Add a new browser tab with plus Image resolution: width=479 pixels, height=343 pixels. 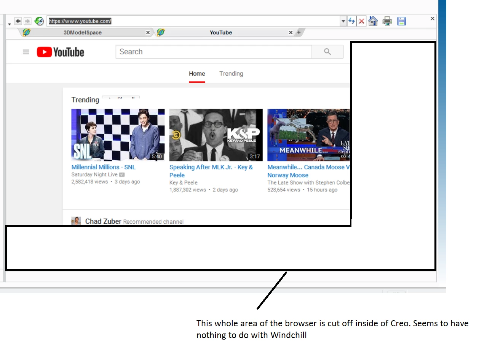pos(299,33)
